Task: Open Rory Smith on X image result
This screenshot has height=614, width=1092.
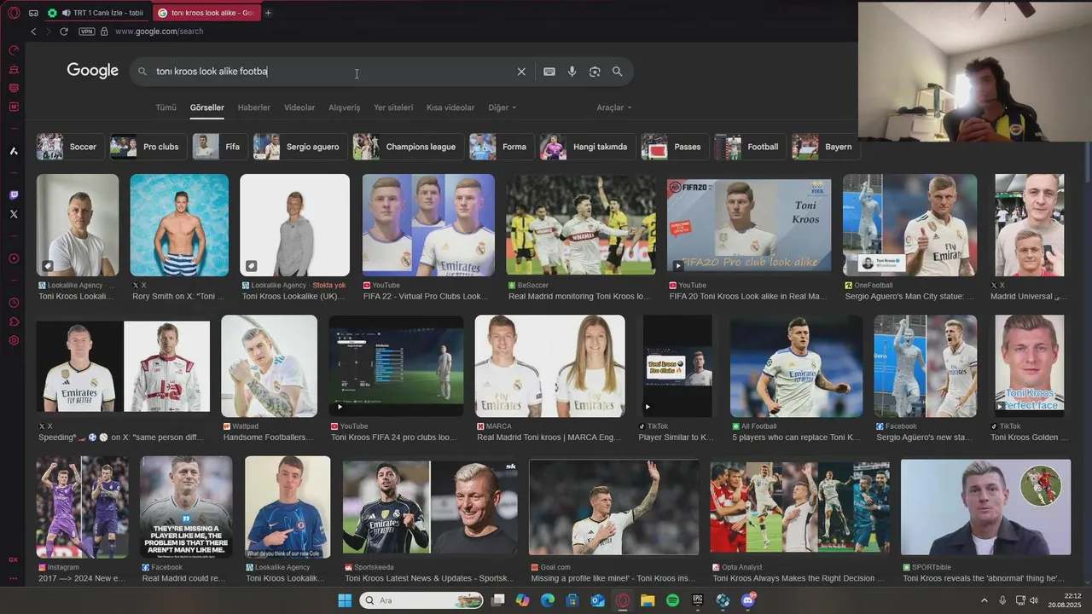Action: point(179,225)
